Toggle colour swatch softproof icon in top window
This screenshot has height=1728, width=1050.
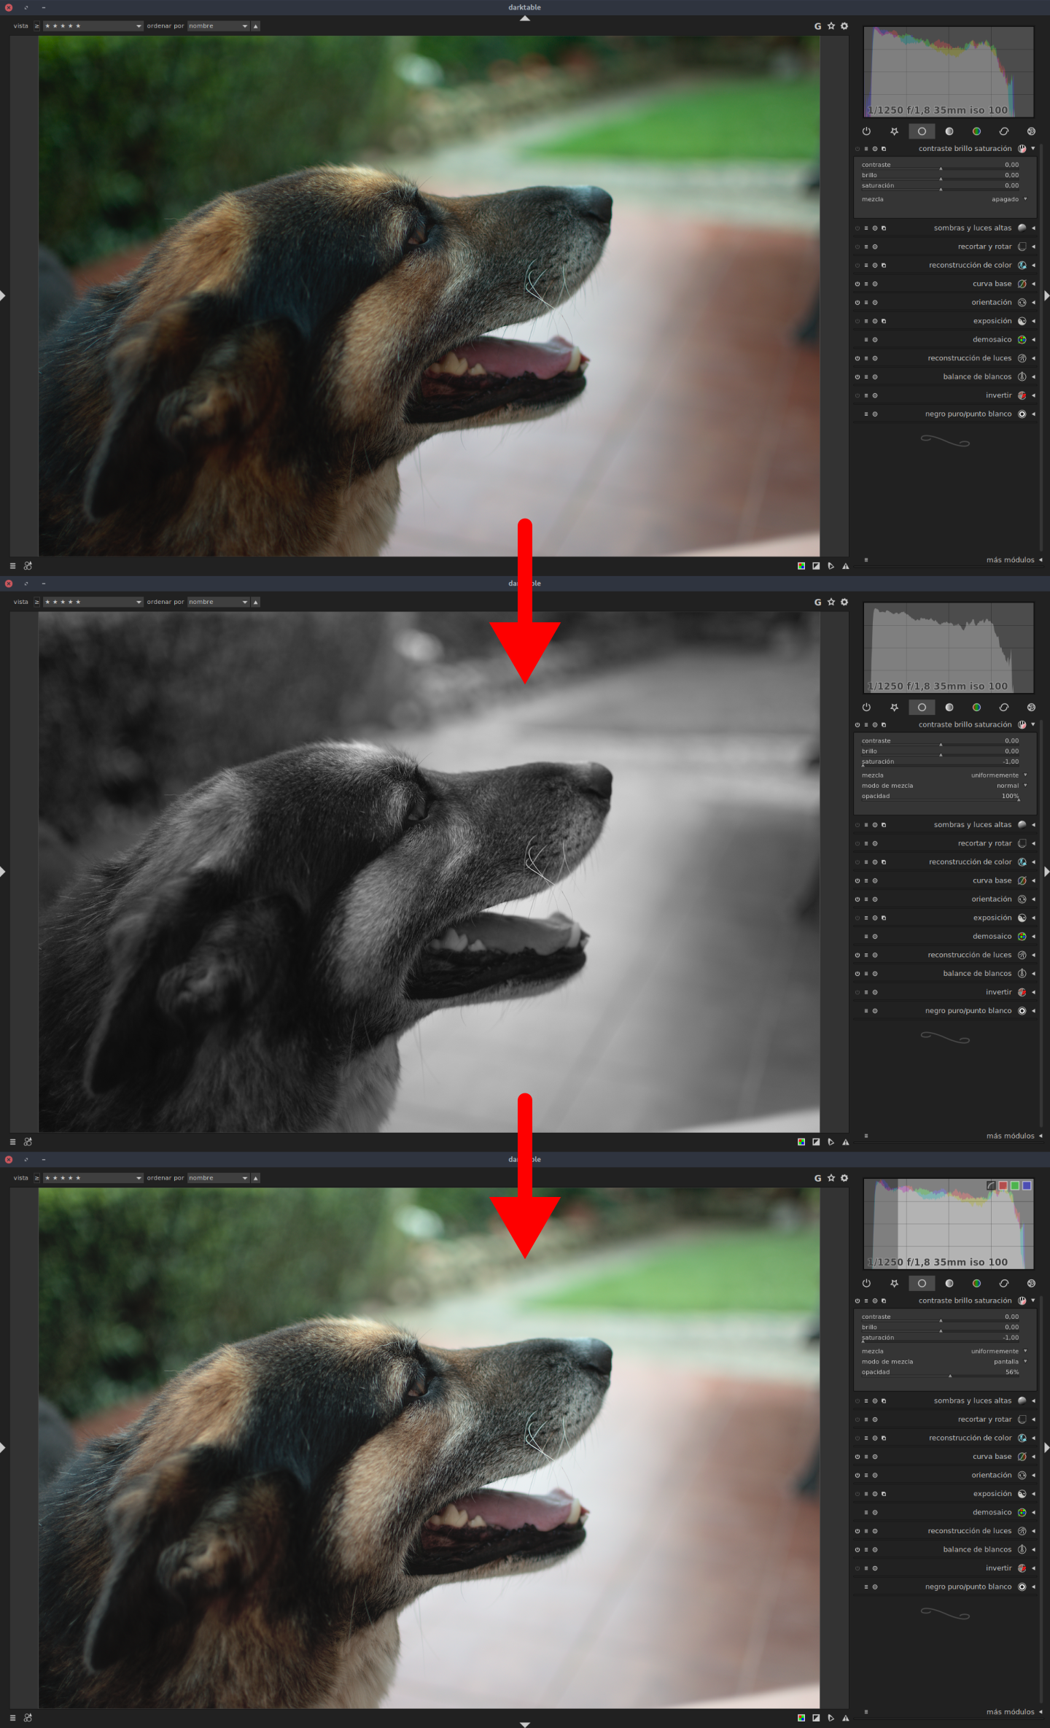(x=801, y=566)
